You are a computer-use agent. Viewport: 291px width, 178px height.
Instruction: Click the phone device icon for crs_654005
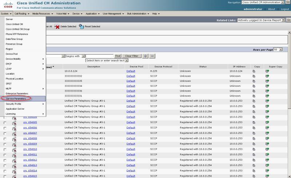pos(14,123)
